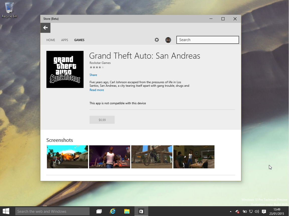The height and width of the screenshot is (216, 289).
Task: Open Task View from the taskbar
Action: click(99, 211)
